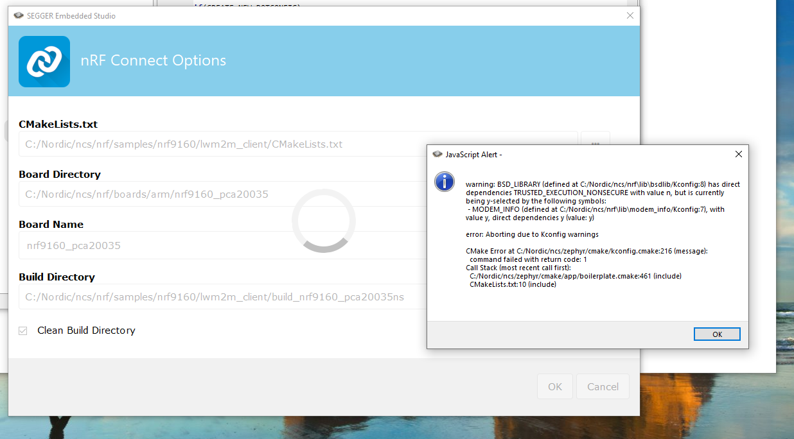The image size is (794, 439).
Task: Click OK in the JavaScript Alert dialog
Action: 717,334
